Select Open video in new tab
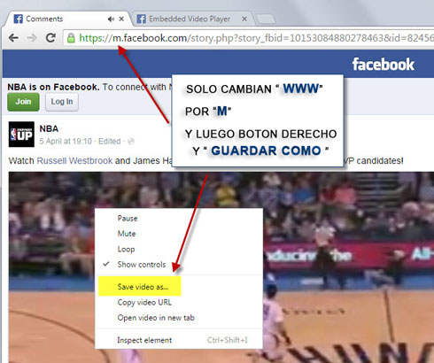This screenshot has height=363, width=434. pos(179,318)
